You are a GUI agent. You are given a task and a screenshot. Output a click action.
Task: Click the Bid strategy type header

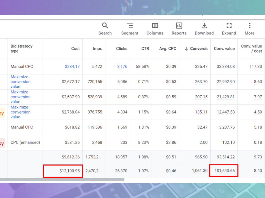coord(21,49)
